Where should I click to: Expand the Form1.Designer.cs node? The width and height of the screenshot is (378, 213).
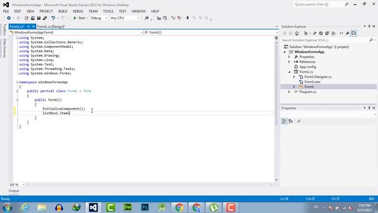pos(294,77)
